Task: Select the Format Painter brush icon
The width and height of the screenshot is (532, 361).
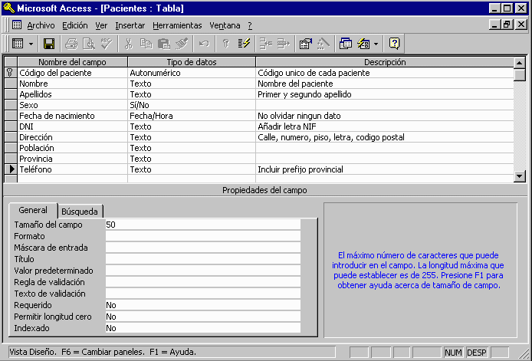Action: pos(182,44)
